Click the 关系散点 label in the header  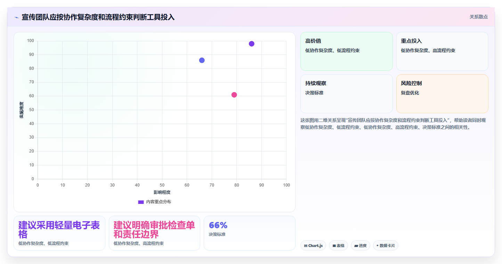(478, 17)
